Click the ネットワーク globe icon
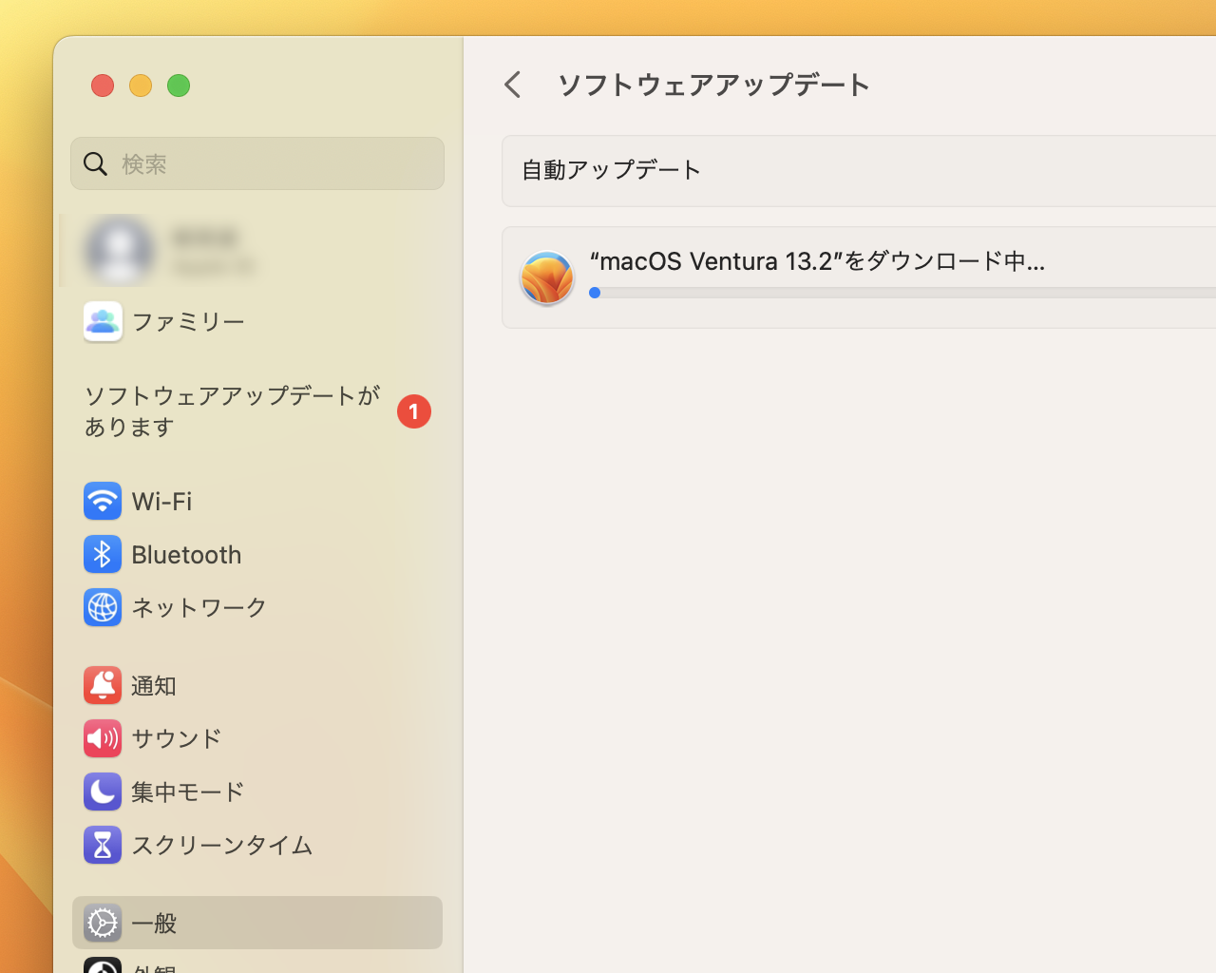Viewport: 1216px width, 973px height. 103,607
